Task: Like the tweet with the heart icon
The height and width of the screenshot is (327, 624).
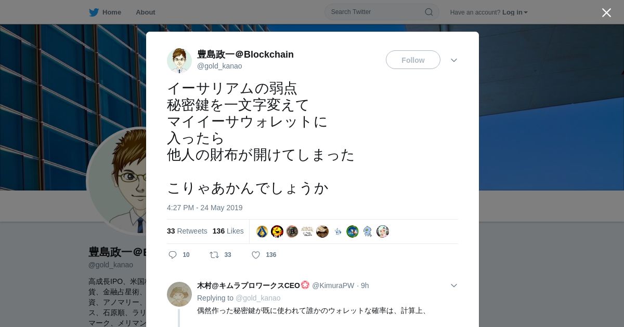Action: click(256, 255)
